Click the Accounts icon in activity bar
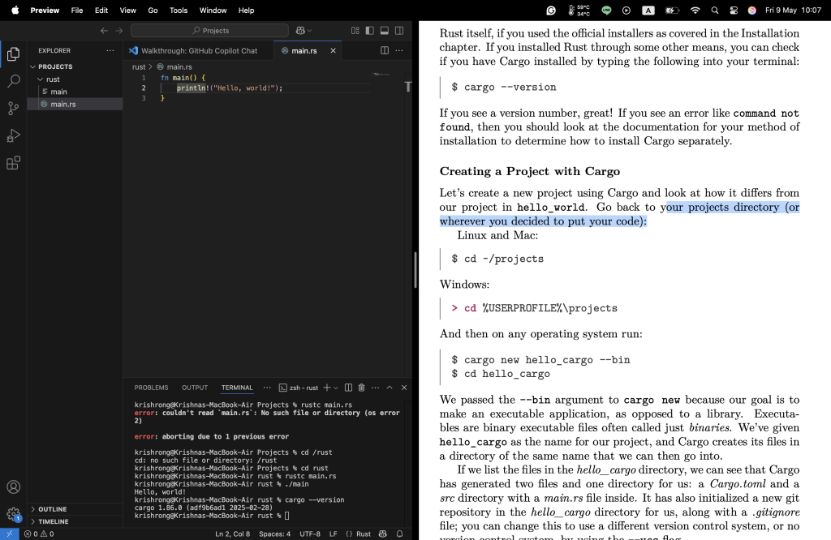Viewport: 831px width, 540px height. tap(13, 487)
